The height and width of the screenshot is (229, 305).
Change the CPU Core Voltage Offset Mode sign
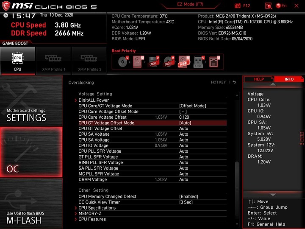click(183, 112)
